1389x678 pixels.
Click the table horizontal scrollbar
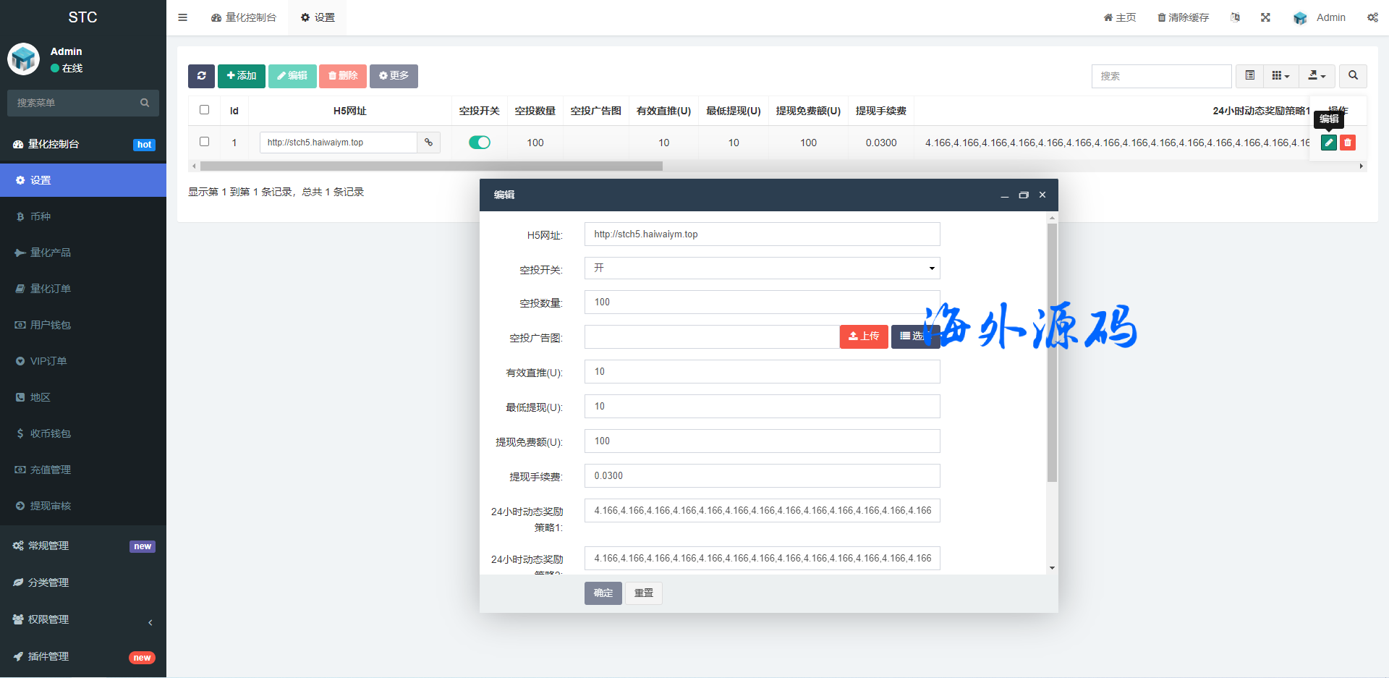click(431, 166)
